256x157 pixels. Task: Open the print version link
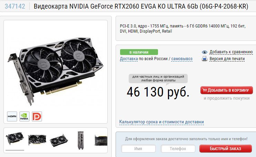click(227, 59)
